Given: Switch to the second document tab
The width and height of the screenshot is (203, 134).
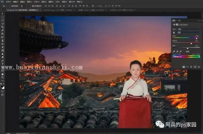Looking at the screenshot, I should click(x=58, y=10).
